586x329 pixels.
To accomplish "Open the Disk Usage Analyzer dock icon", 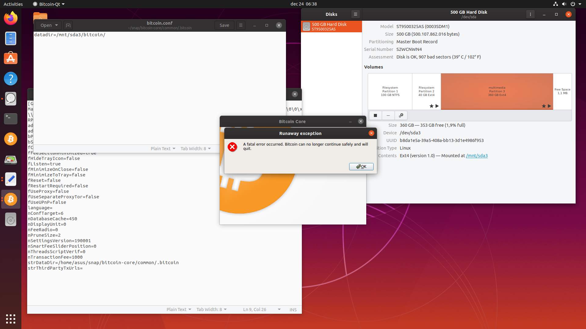I will coord(11,159).
